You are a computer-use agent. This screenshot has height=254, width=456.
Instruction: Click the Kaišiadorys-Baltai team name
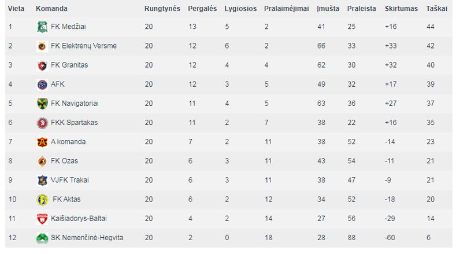point(79,219)
